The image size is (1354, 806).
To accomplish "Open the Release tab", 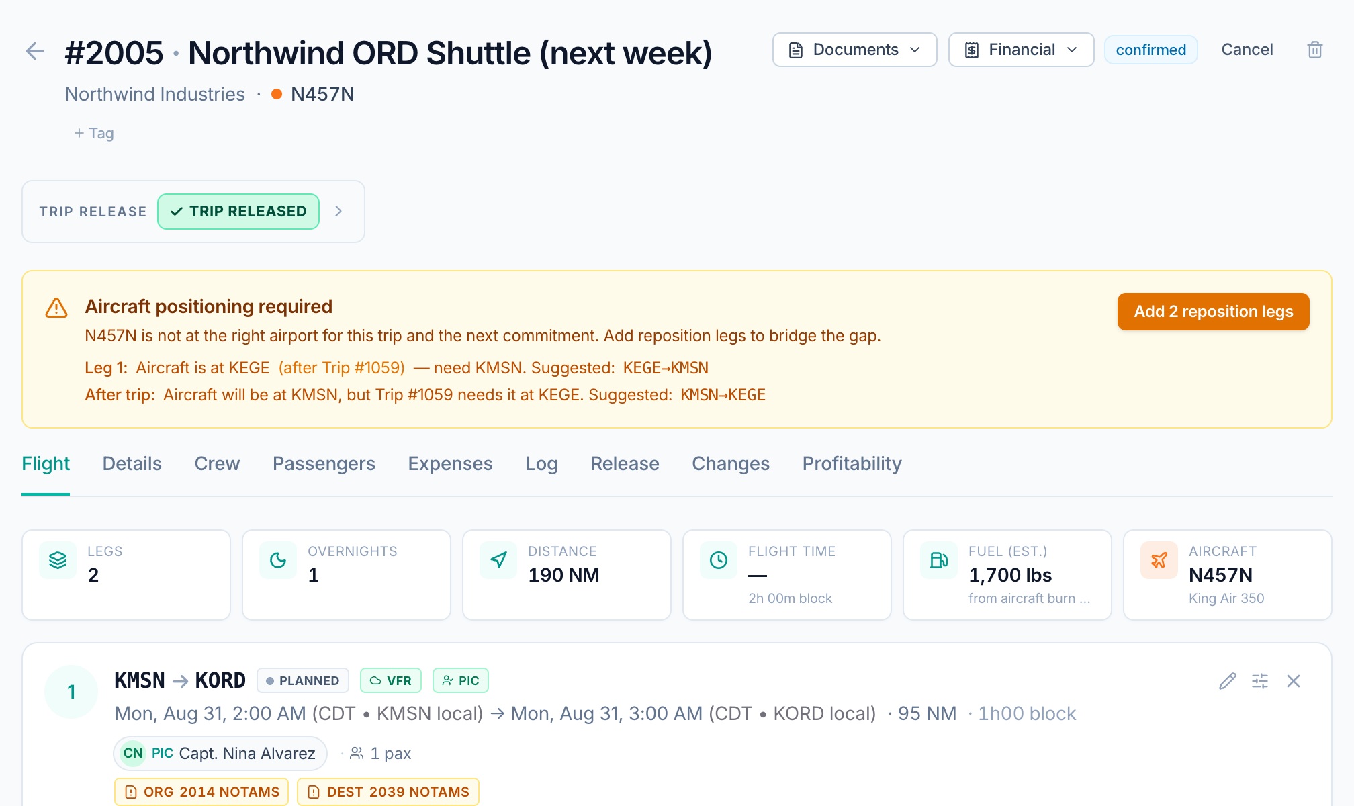I will pos(625,463).
